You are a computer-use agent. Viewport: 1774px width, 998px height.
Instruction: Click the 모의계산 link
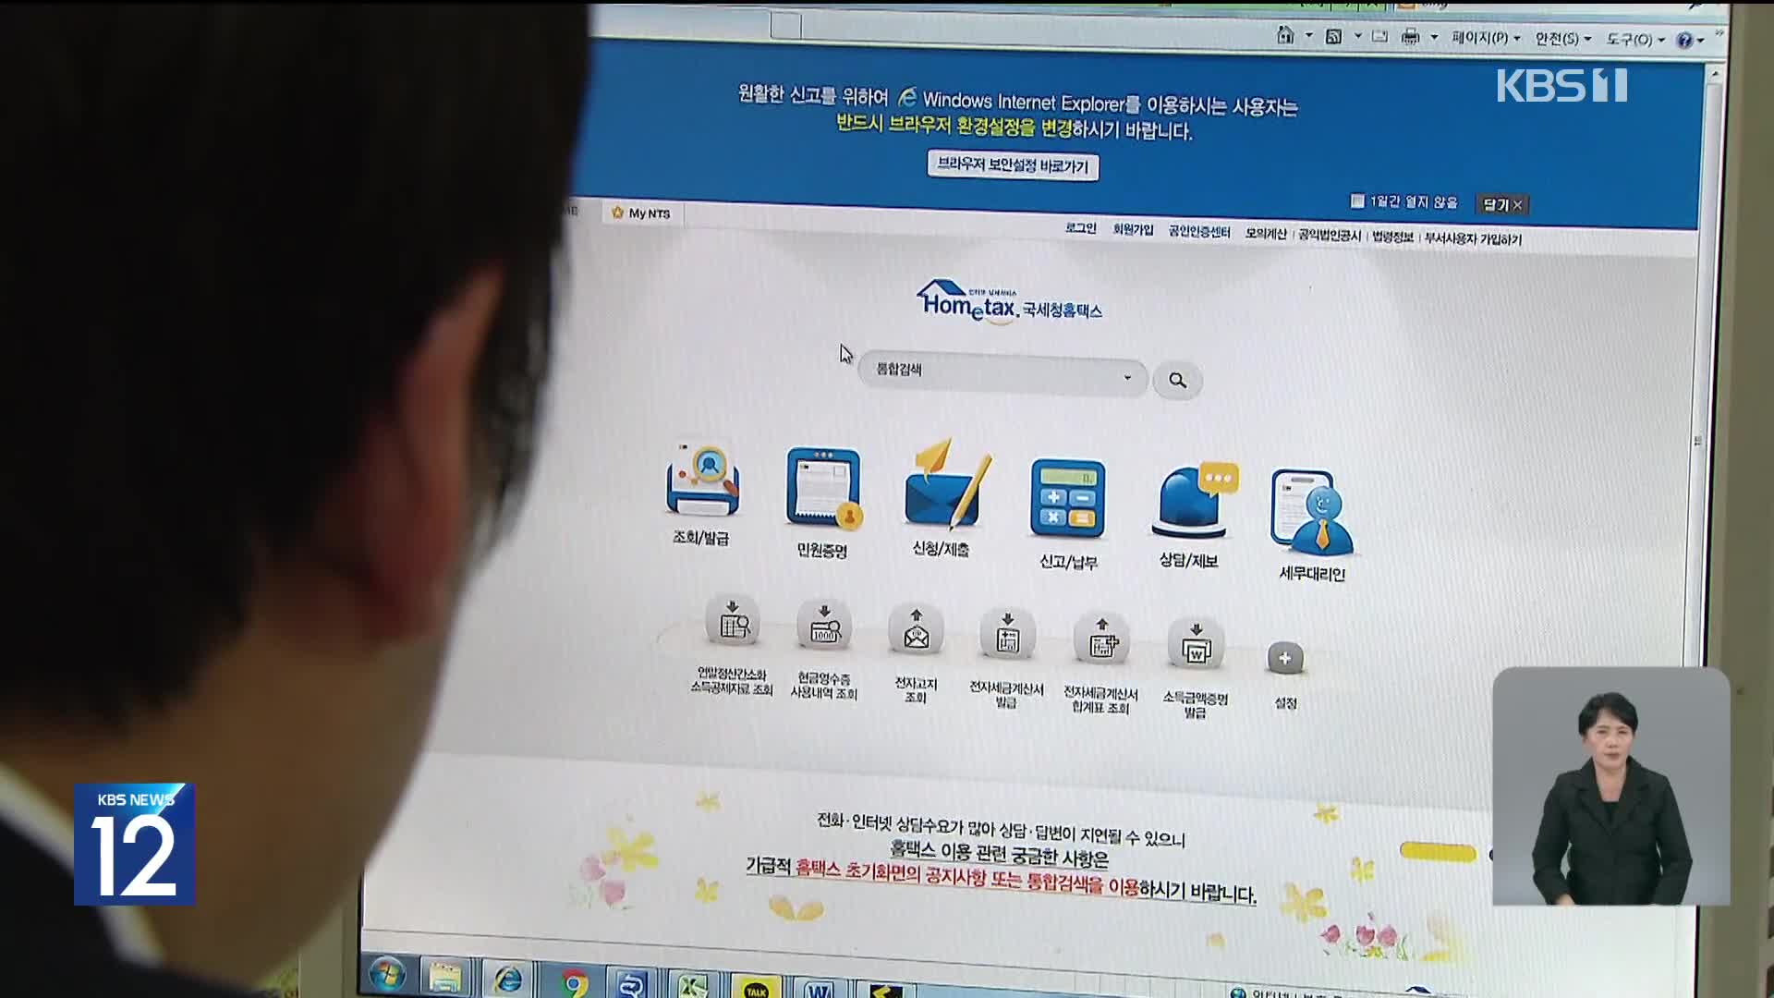(x=1265, y=234)
